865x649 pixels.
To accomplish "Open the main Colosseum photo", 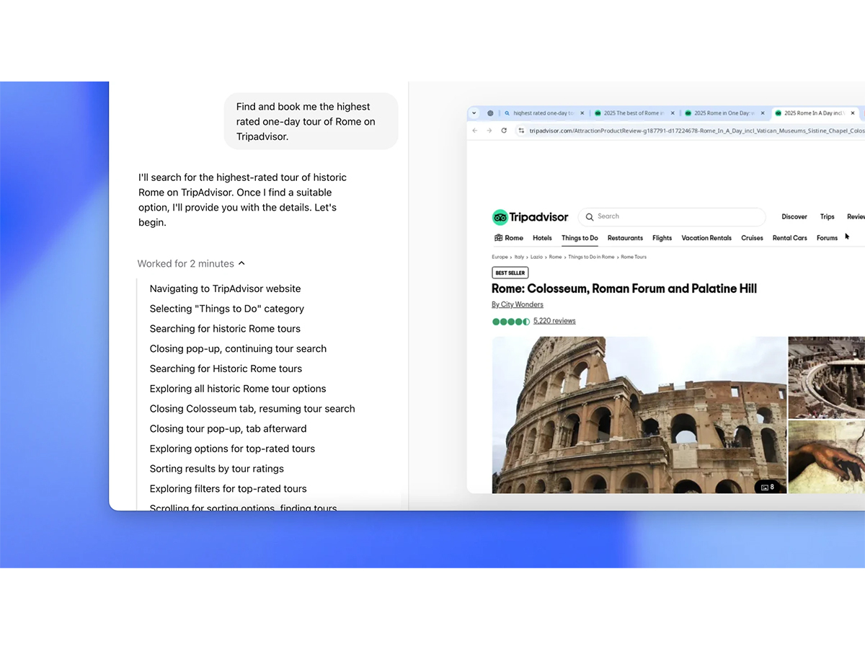I will point(639,415).
